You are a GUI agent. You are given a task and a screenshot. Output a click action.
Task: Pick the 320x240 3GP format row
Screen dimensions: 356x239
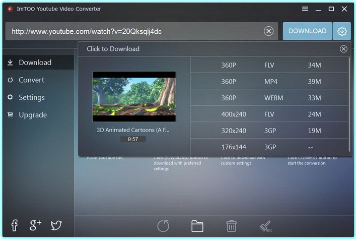pyautogui.click(x=270, y=131)
